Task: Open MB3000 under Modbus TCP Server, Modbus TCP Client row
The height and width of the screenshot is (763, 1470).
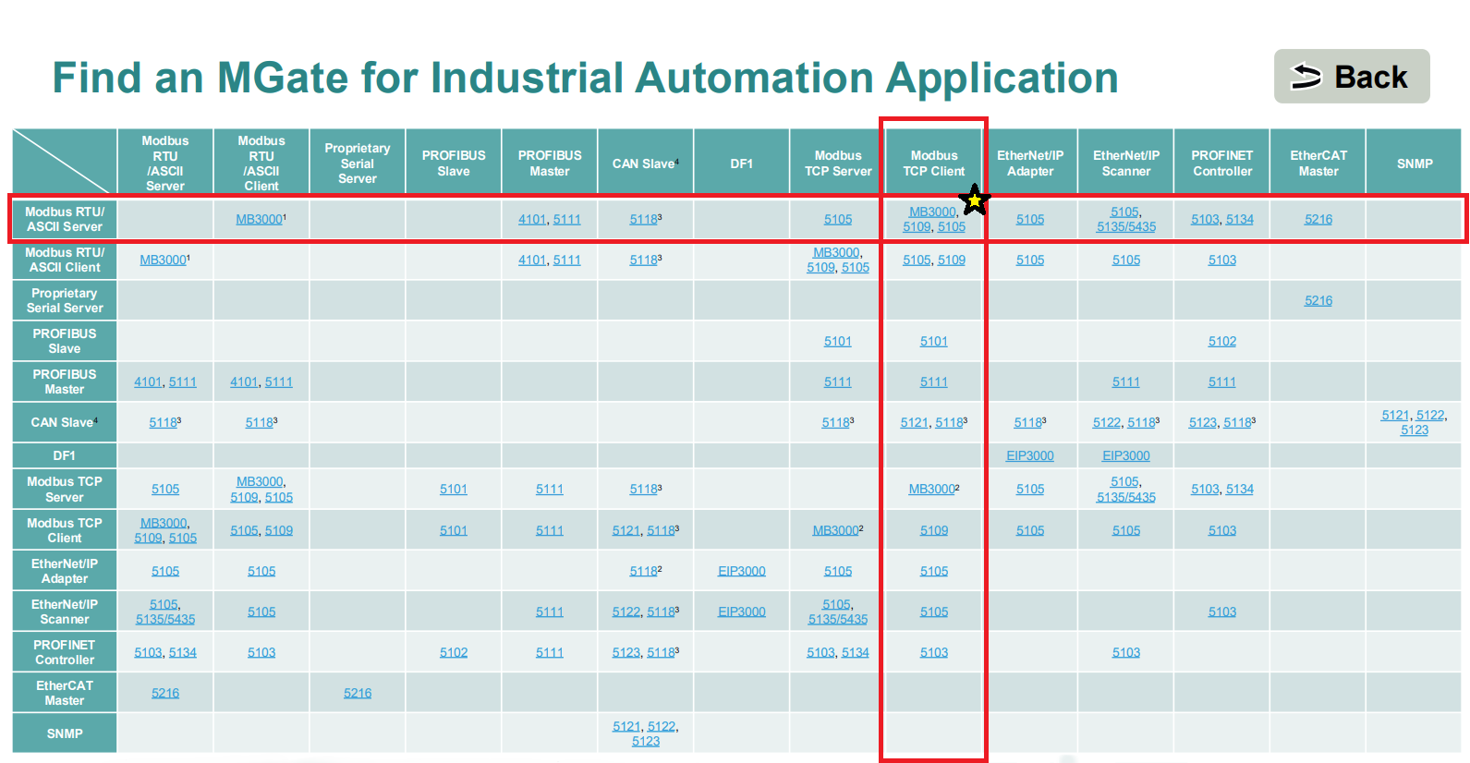Action: [835, 530]
